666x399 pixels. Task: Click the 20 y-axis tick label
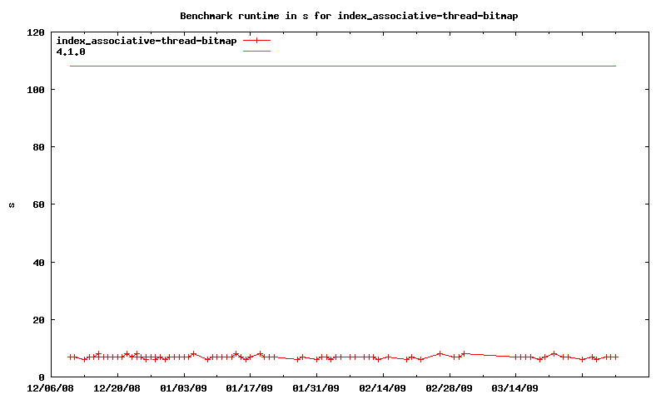(x=38, y=320)
